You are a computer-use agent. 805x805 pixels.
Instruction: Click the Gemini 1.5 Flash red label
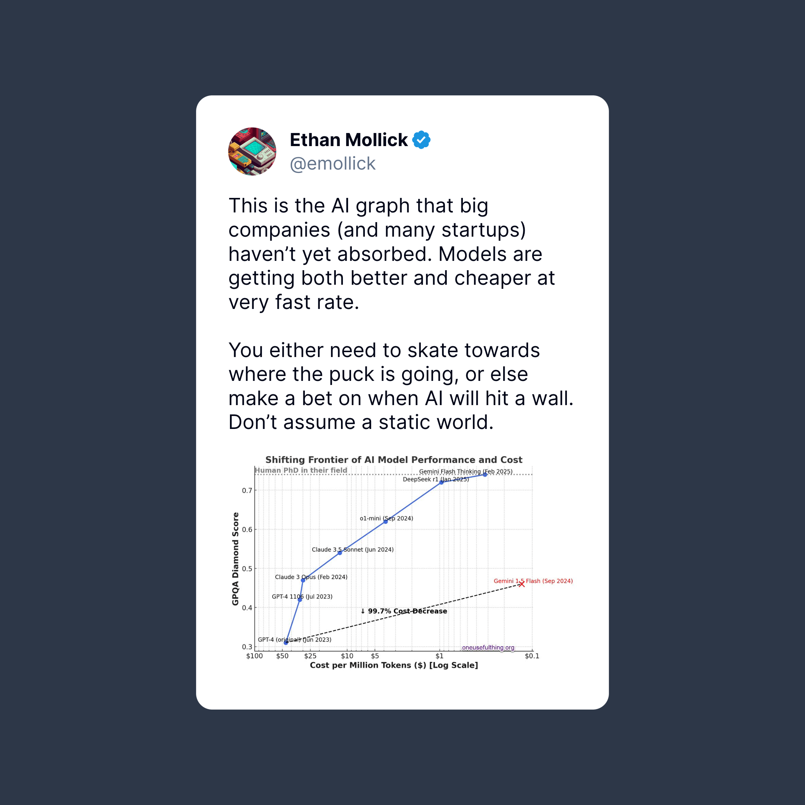coord(533,580)
